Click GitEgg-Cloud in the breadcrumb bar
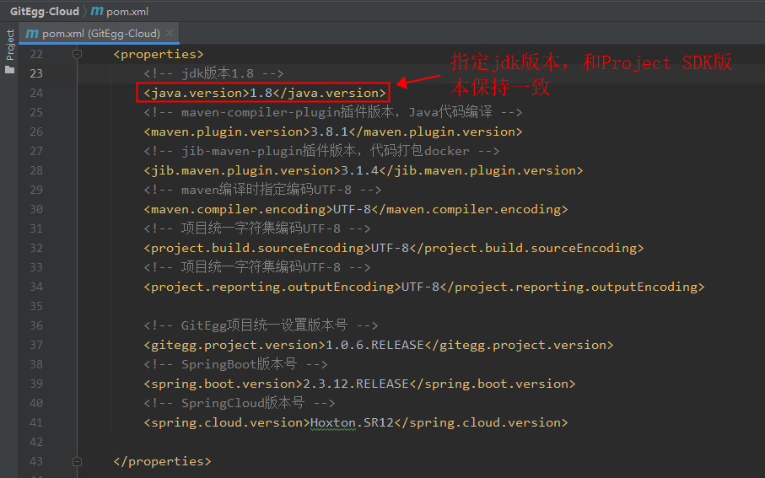 [x=45, y=11]
